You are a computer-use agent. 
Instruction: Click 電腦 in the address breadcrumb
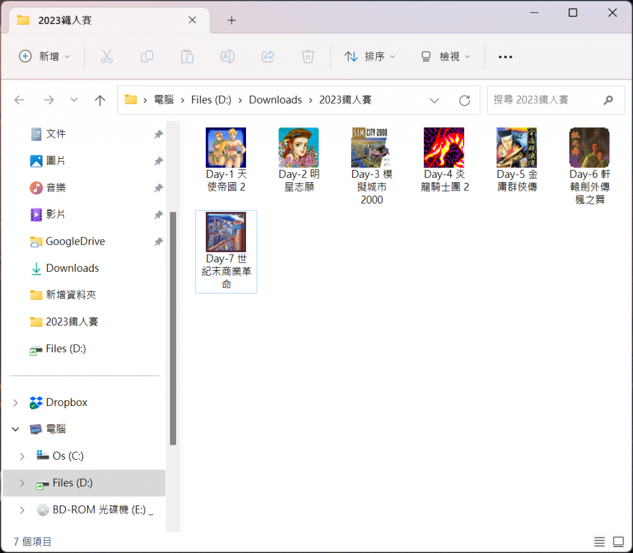click(164, 99)
